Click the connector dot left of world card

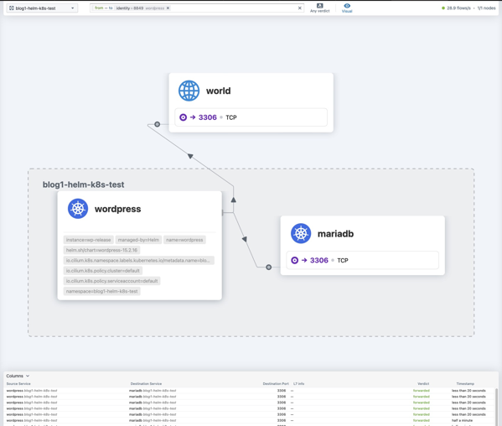click(x=158, y=124)
